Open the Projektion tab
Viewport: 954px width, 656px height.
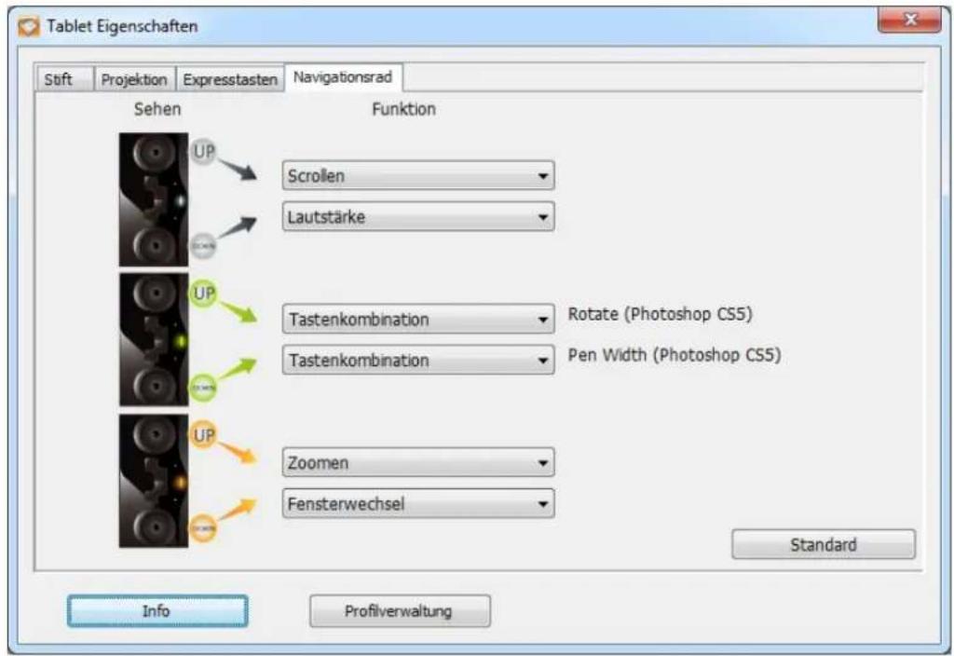click(x=134, y=79)
